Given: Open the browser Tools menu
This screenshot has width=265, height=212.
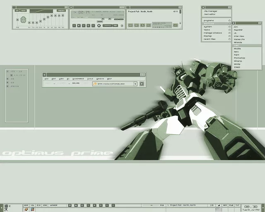Looking at the screenshot, I should tap(90, 79).
